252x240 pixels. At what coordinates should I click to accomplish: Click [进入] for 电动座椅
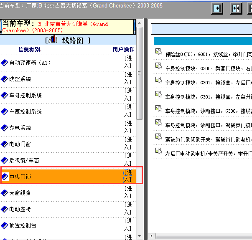click(x=128, y=208)
